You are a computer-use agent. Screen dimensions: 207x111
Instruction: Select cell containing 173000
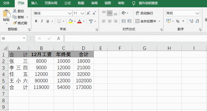(84, 87)
